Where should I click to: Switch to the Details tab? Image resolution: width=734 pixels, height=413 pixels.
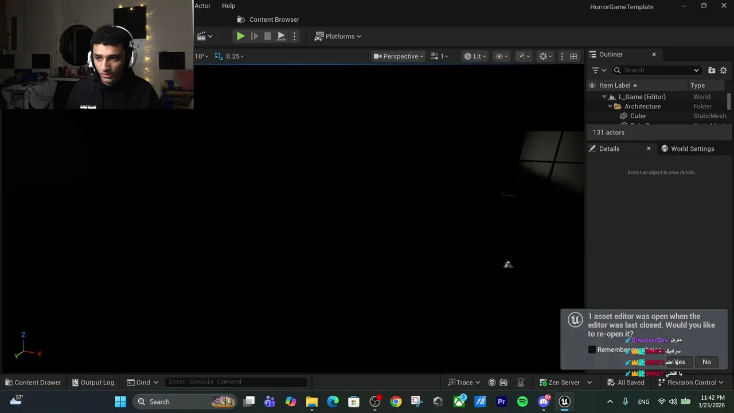(609, 149)
